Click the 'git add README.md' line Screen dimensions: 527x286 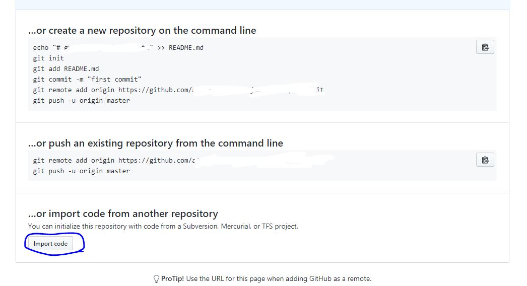(x=66, y=69)
